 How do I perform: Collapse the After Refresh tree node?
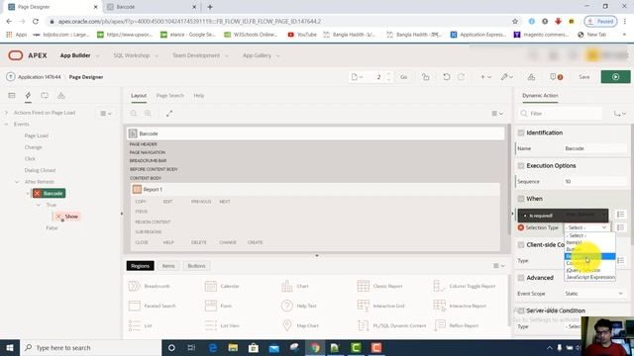[17, 182]
